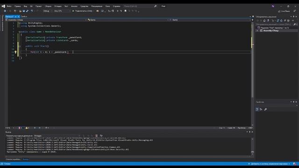Click the search magnifier icon in title bar
Image resolution: width=299 pixels, height=168 pixels.
pos(156,6)
